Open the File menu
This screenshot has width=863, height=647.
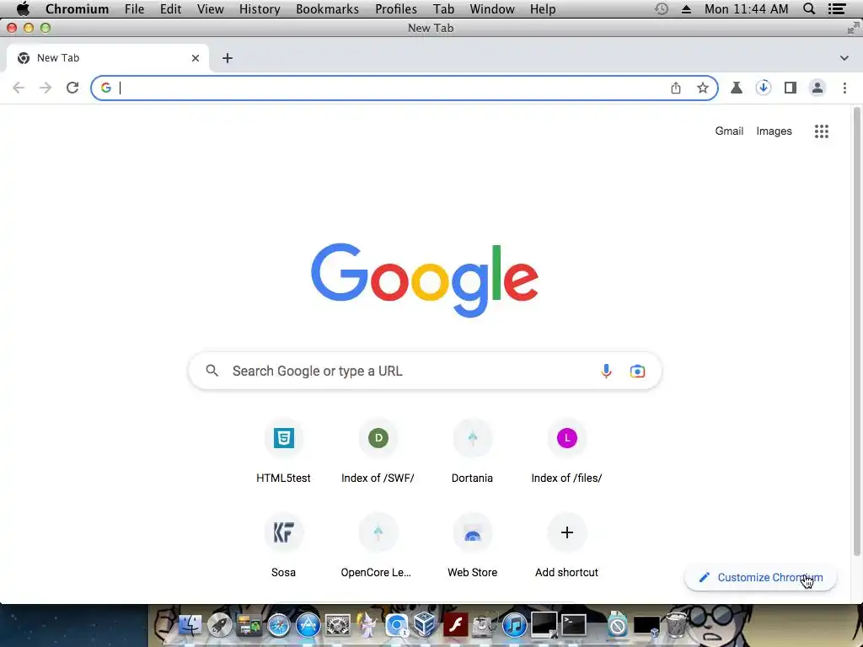(x=134, y=9)
